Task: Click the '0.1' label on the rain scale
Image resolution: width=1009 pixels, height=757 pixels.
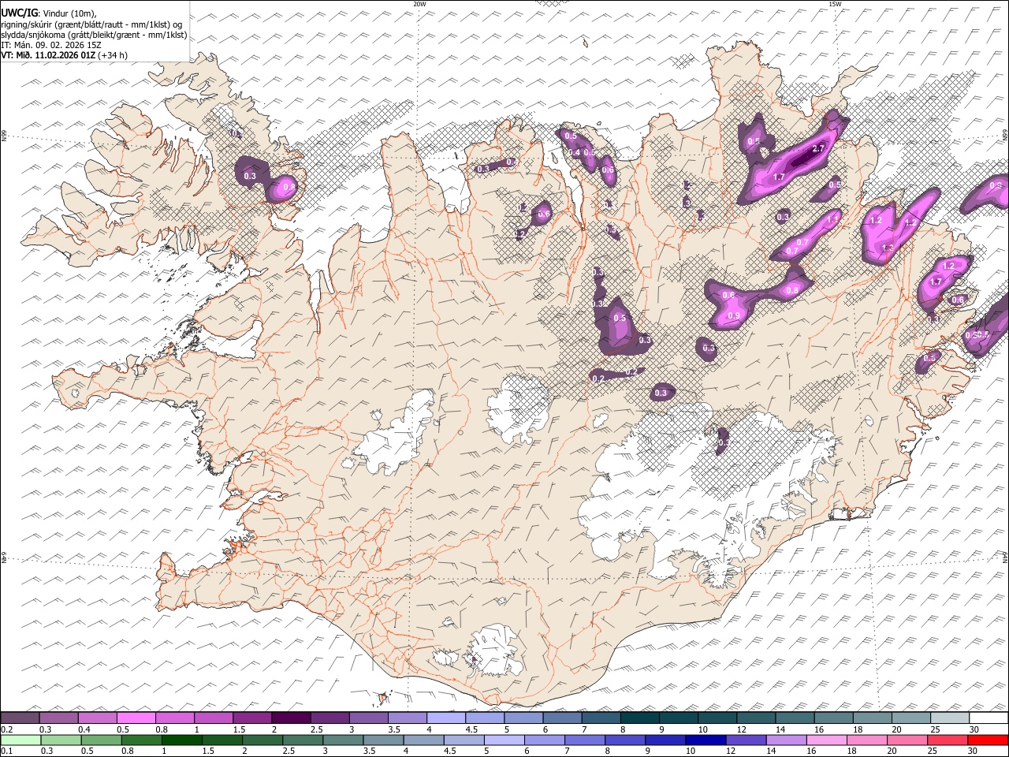Action: pyautogui.click(x=7, y=751)
